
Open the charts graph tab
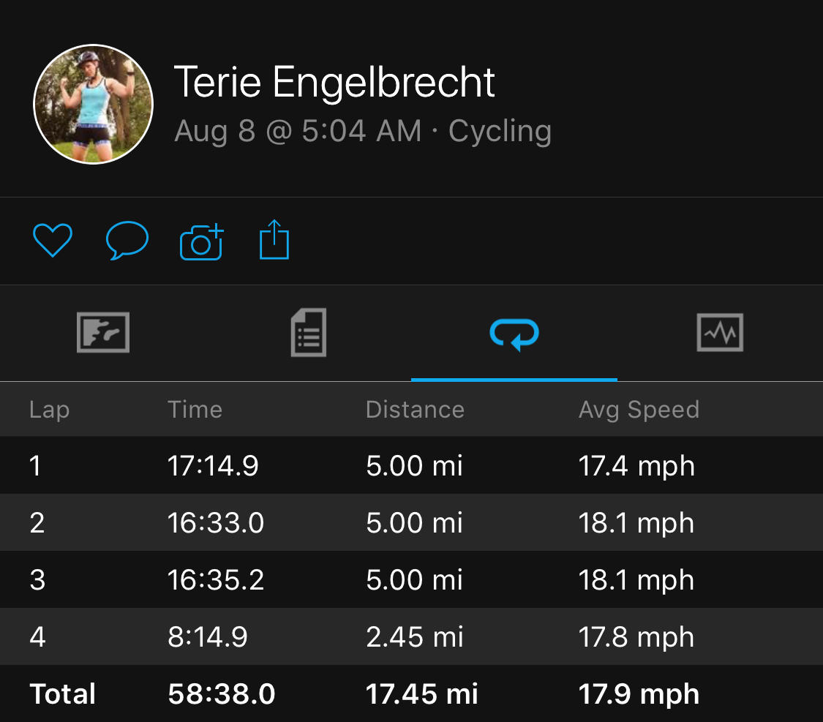pyautogui.click(x=720, y=333)
